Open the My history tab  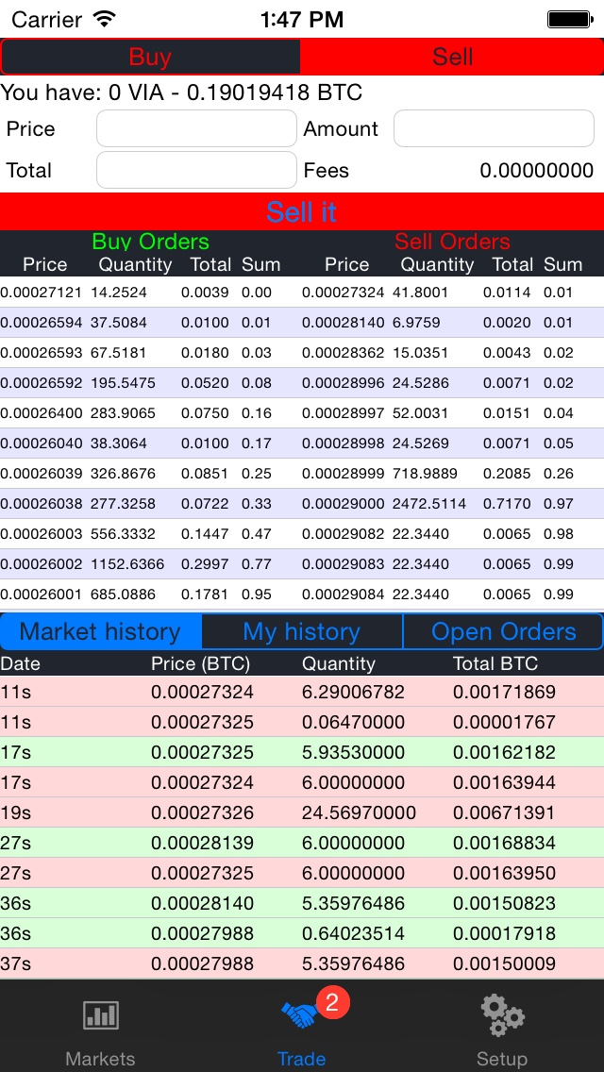tap(302, 631)
